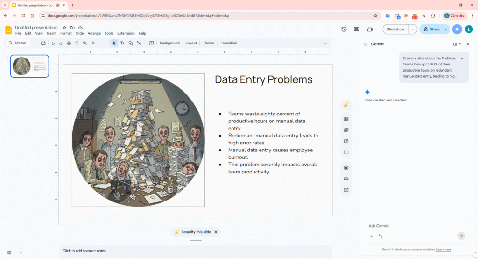Click the Ask Gemini input field

411,226
